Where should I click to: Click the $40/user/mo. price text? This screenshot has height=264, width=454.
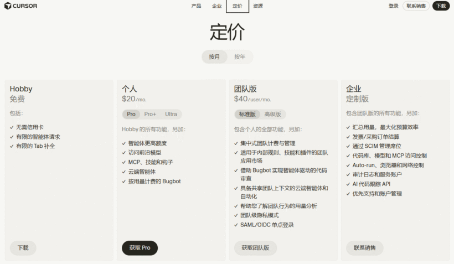click(252, 99)
